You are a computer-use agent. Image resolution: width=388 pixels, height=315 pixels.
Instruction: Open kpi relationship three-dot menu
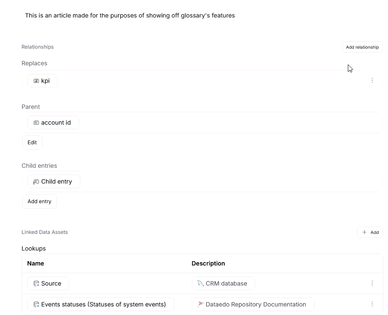pyautogui.click(x=372, y=80)
